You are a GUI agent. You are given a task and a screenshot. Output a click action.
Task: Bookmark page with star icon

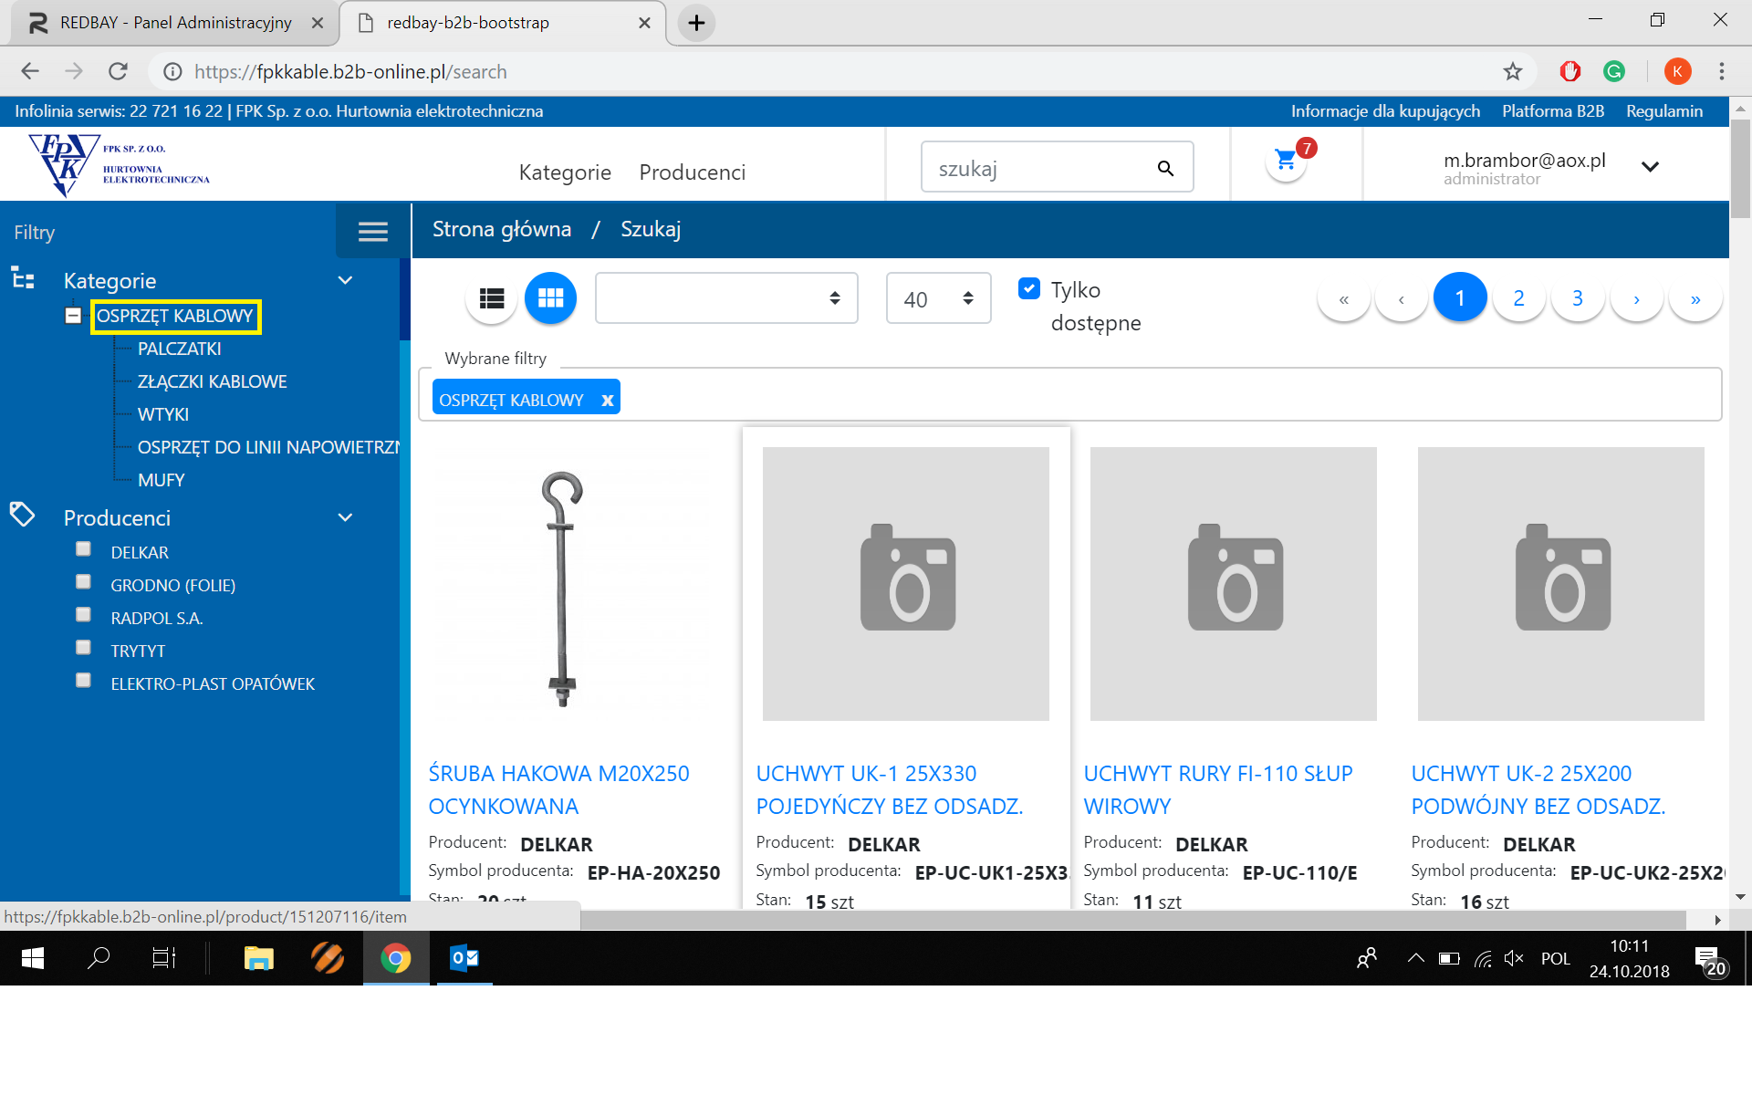pyautogui.click(x=1512, y=71)
